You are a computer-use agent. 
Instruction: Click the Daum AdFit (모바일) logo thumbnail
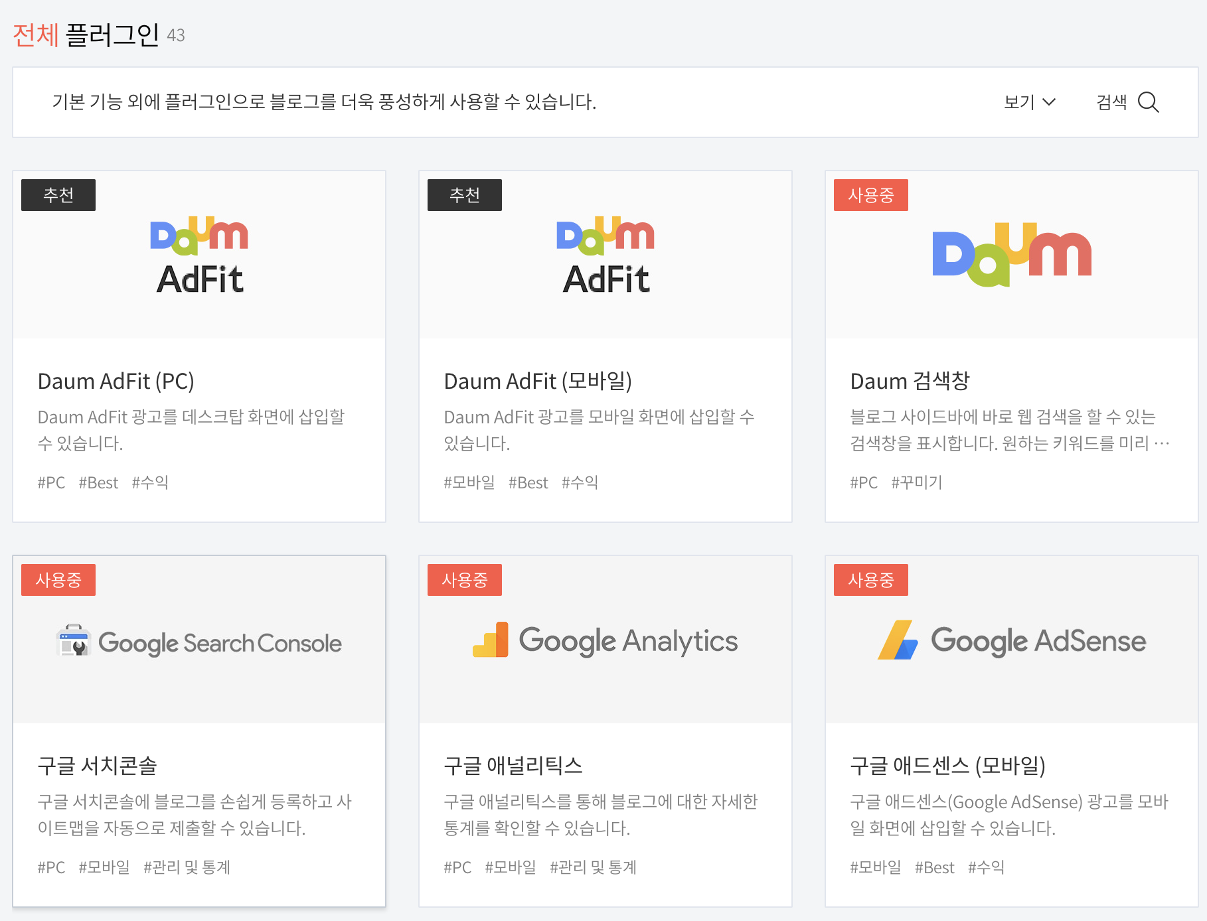[605, 255]
